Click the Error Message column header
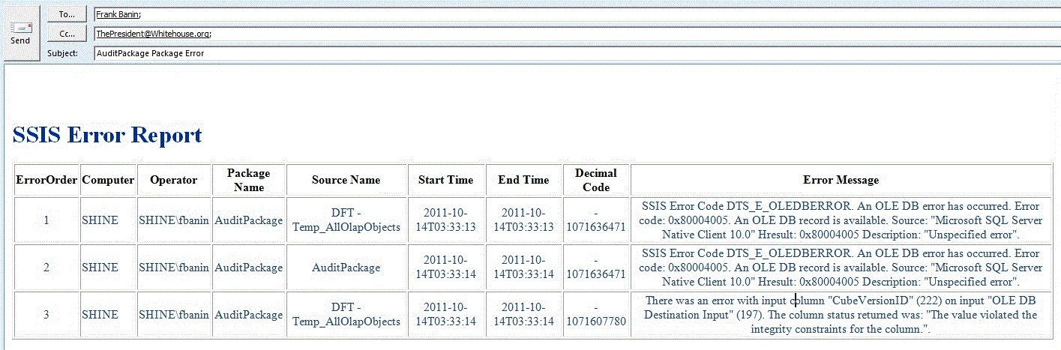Image resolution: width=1061 pixels, height=350 pixels. coord(841,180)
